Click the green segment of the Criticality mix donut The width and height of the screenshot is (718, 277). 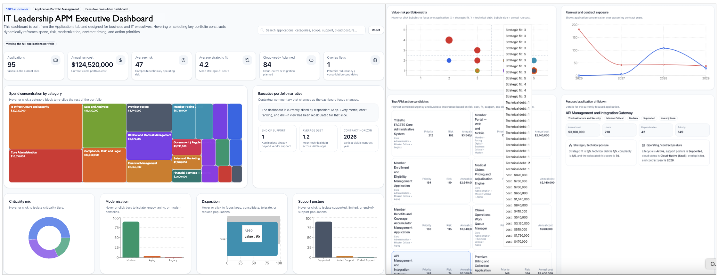point(63,247)
